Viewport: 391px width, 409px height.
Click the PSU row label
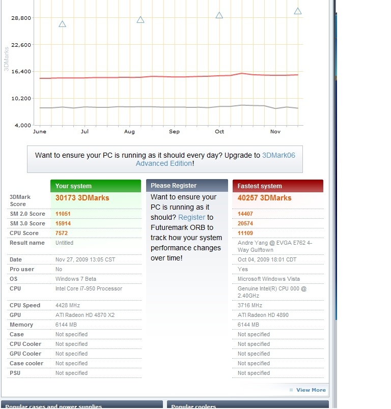(x=15, y=373)
